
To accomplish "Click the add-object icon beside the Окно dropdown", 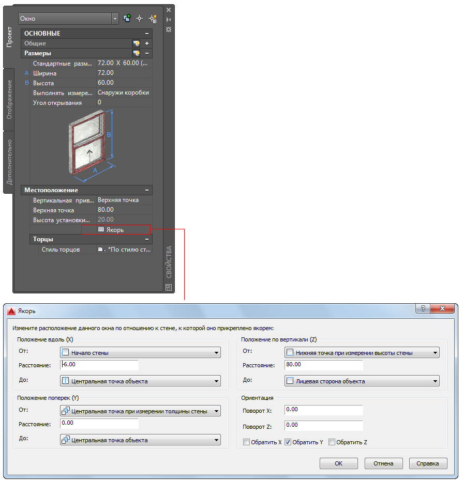I will (x=127, y=18).
